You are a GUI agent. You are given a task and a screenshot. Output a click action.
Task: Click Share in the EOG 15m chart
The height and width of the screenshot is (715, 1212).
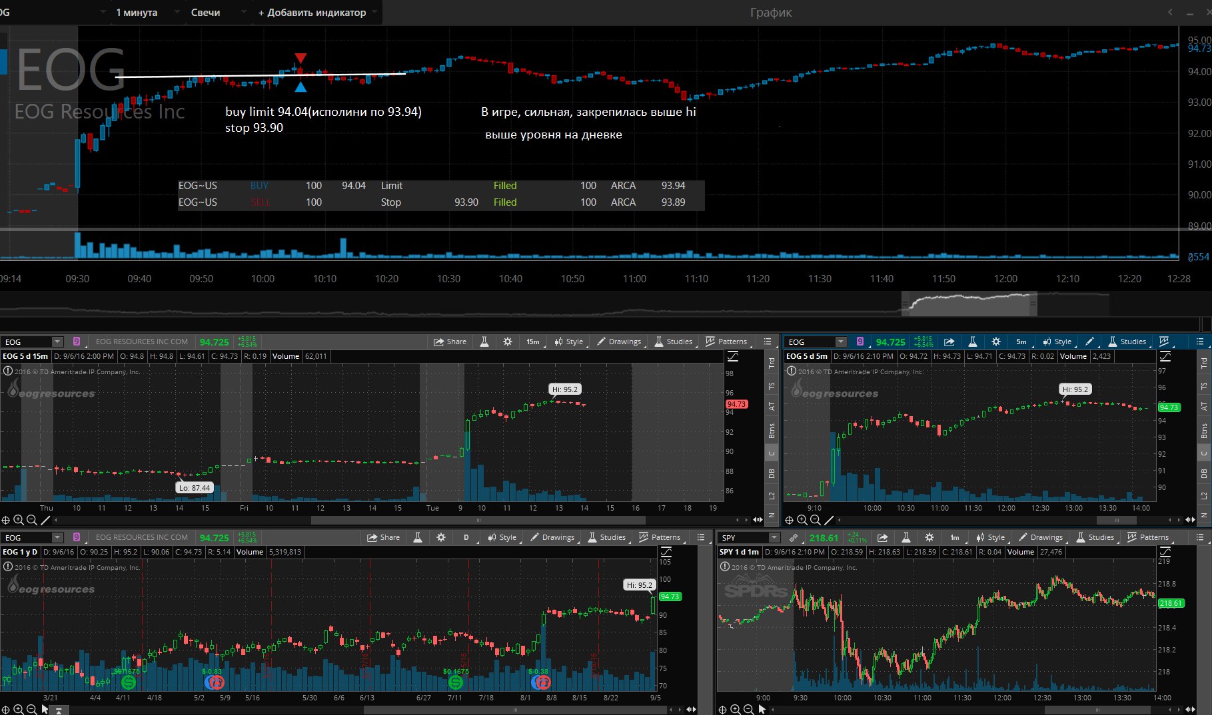click(x=450, y=342)
